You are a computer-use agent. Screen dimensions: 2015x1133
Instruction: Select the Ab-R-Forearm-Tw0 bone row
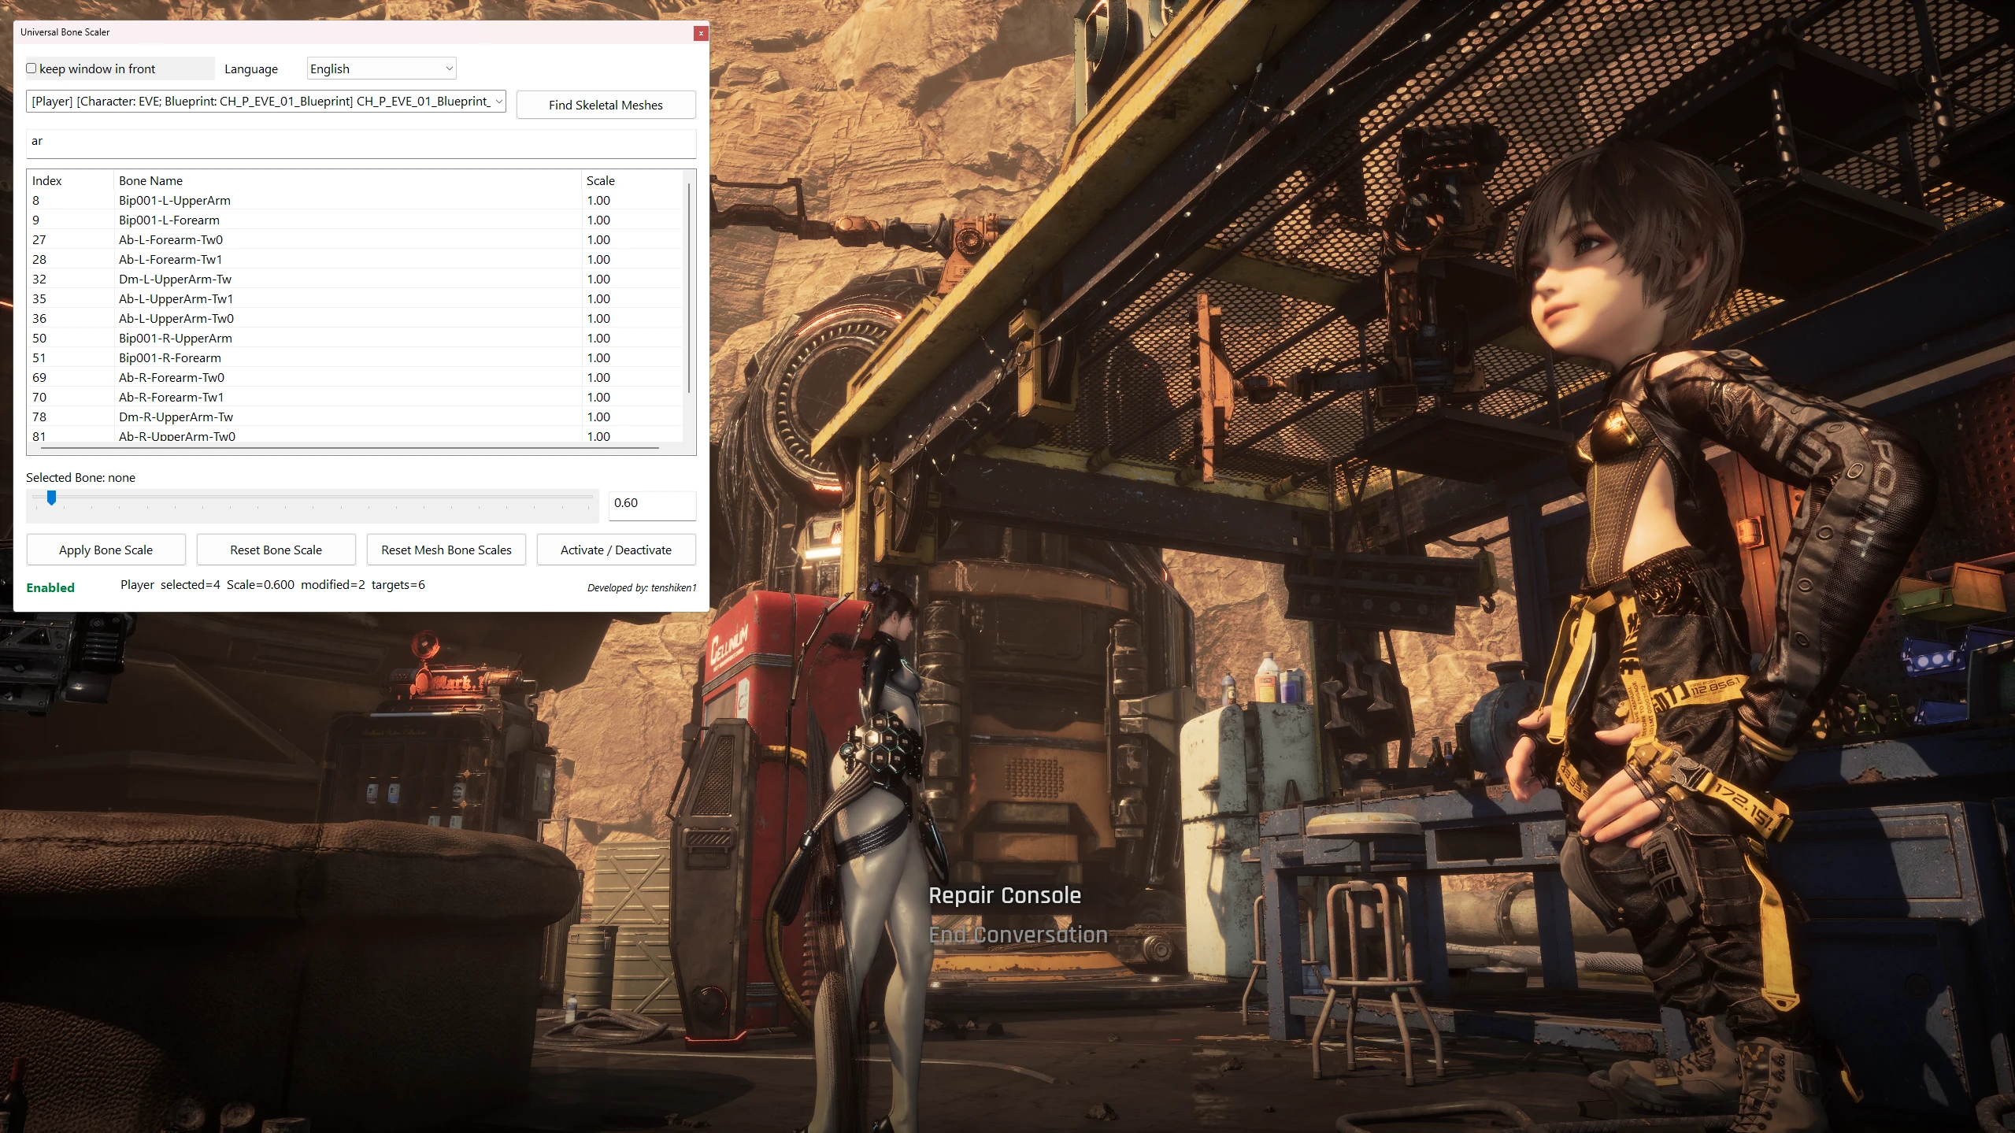click(354, 377)
